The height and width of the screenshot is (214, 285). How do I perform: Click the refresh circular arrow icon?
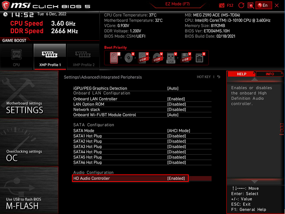[241, 5]
